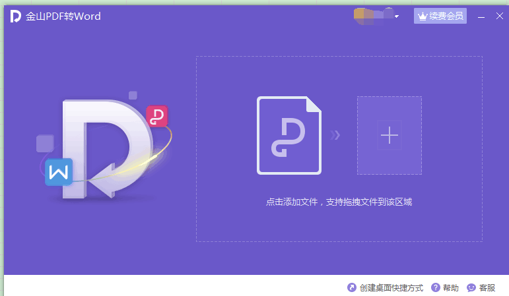Image resolution: width=509 pixels, height=296 pixels.
Task: Click the create desktop shortcut arrow icon
Action: coord(352,287)
